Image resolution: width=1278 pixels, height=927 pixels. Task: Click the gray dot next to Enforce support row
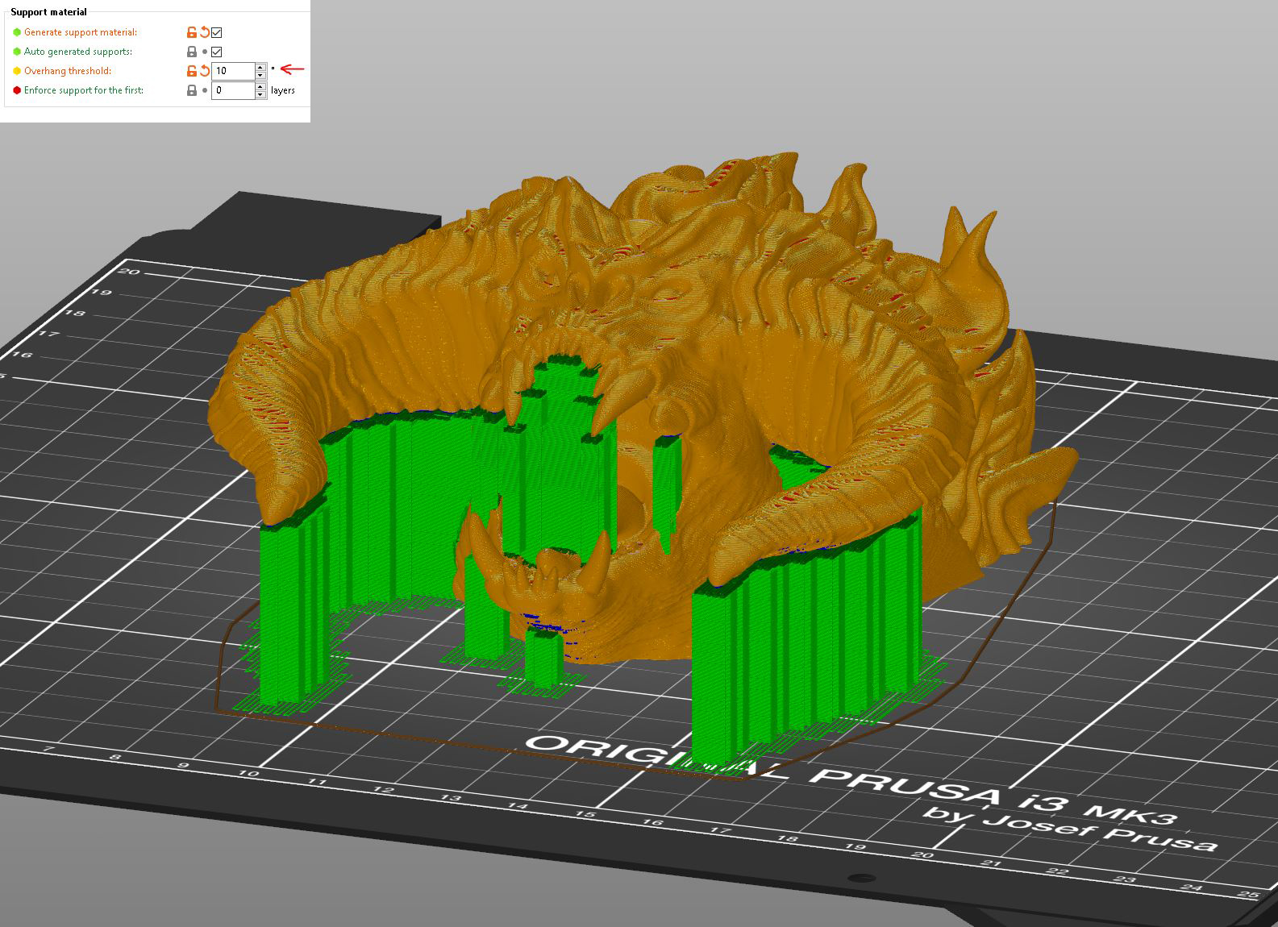[x=205, y=90]
